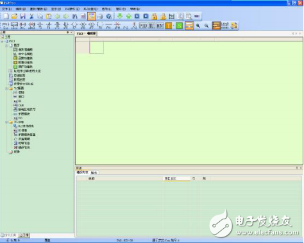Insert normally open contact (Ins) icon
The image size is (304, 243).
[5, 26]
